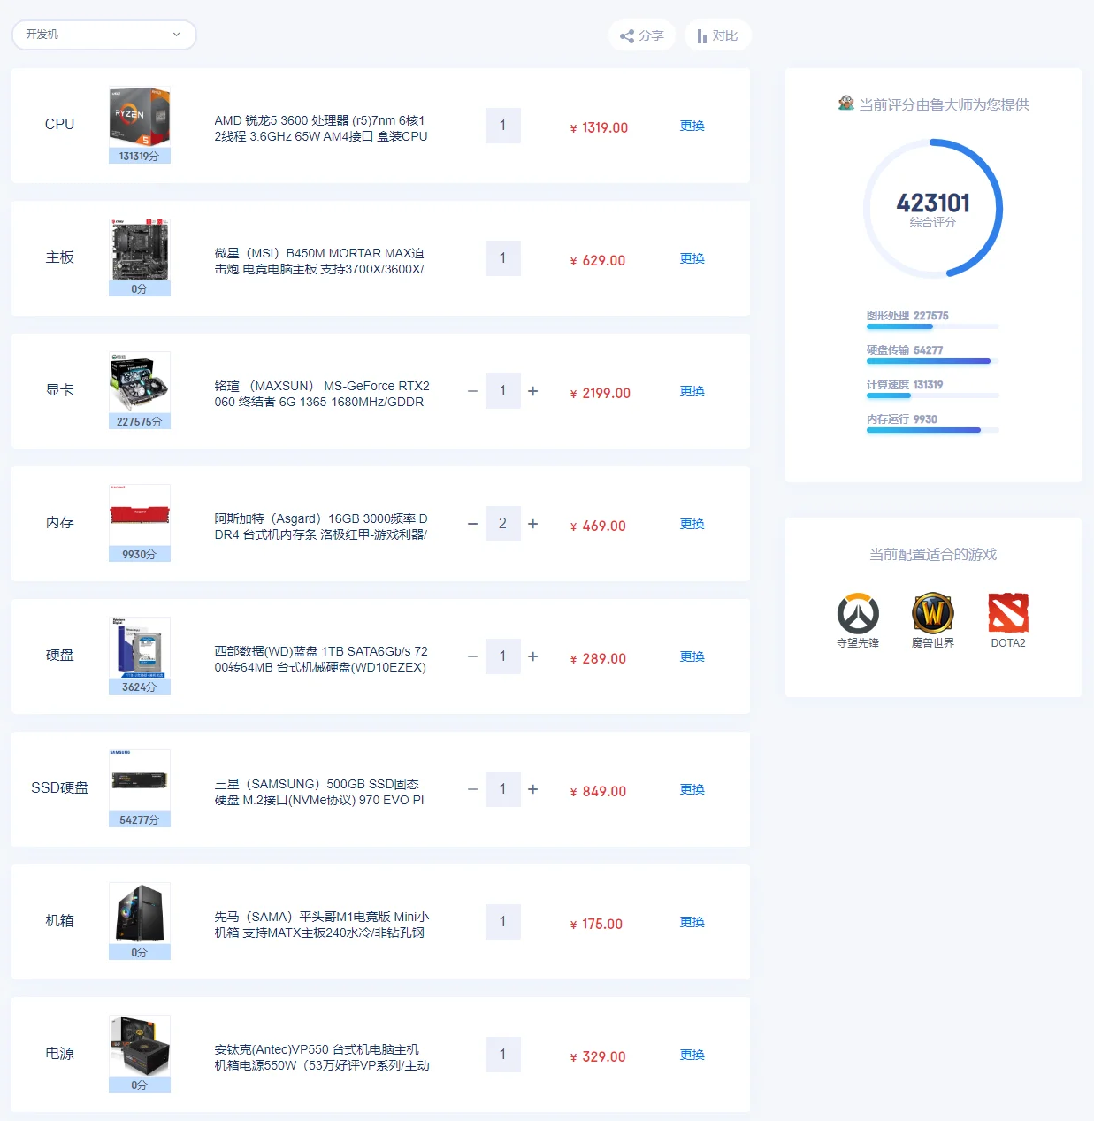Click the Antec power supply thumbnail
The width and height of the screenshot is (1094, 1121).
point(140,1046)
